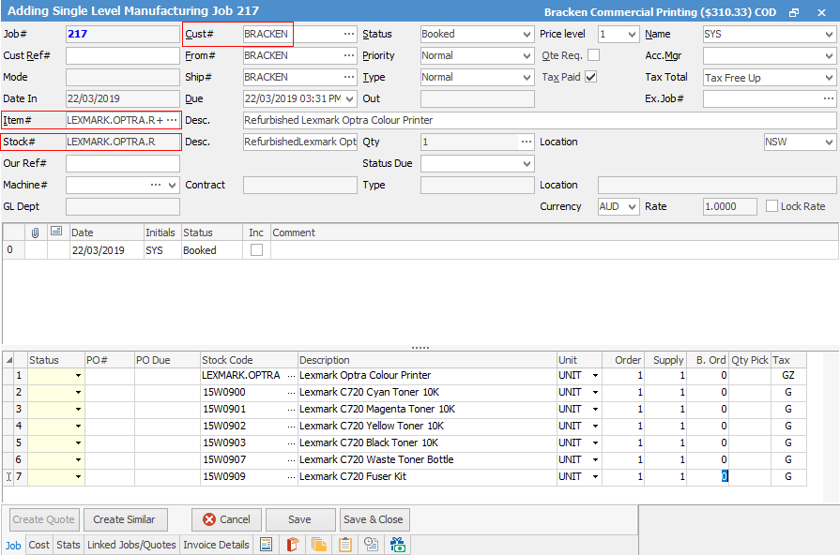Expand the Priority dropdown
Screen dimensions: 840x555
477,55
